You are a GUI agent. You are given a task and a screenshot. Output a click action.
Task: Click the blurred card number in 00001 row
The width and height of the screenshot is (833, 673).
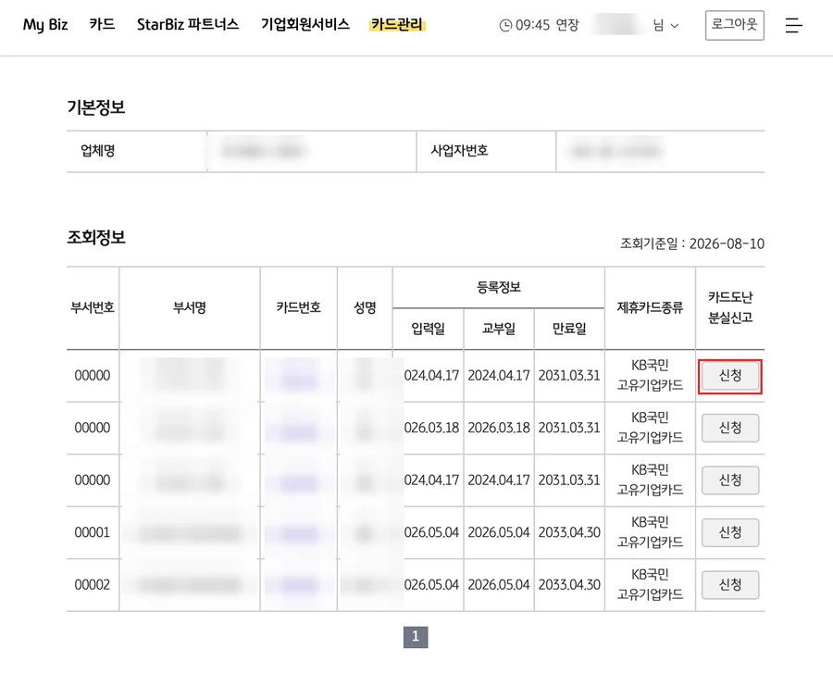point(299,533)
